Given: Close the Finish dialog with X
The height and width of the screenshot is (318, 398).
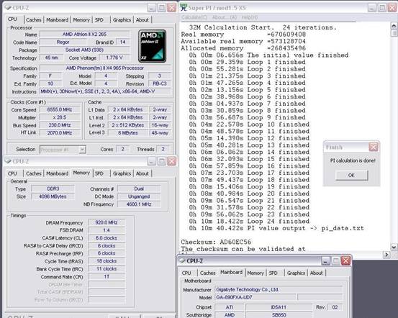Looking at the screenshot, I should coord(374,147).
